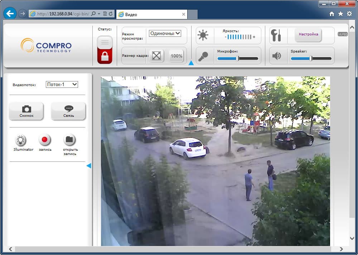Adjust the Speaker volume slider

[x=311, y=59]
